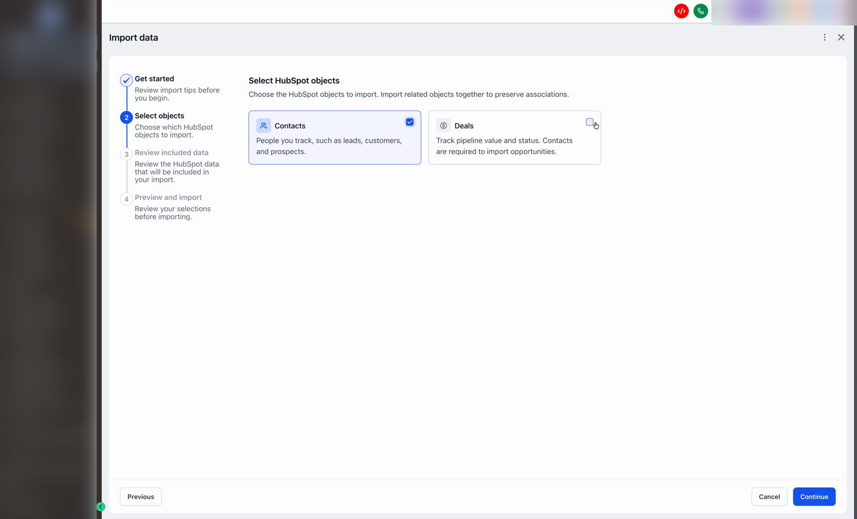Jump to the Review included data step

[x=171, y=152]
